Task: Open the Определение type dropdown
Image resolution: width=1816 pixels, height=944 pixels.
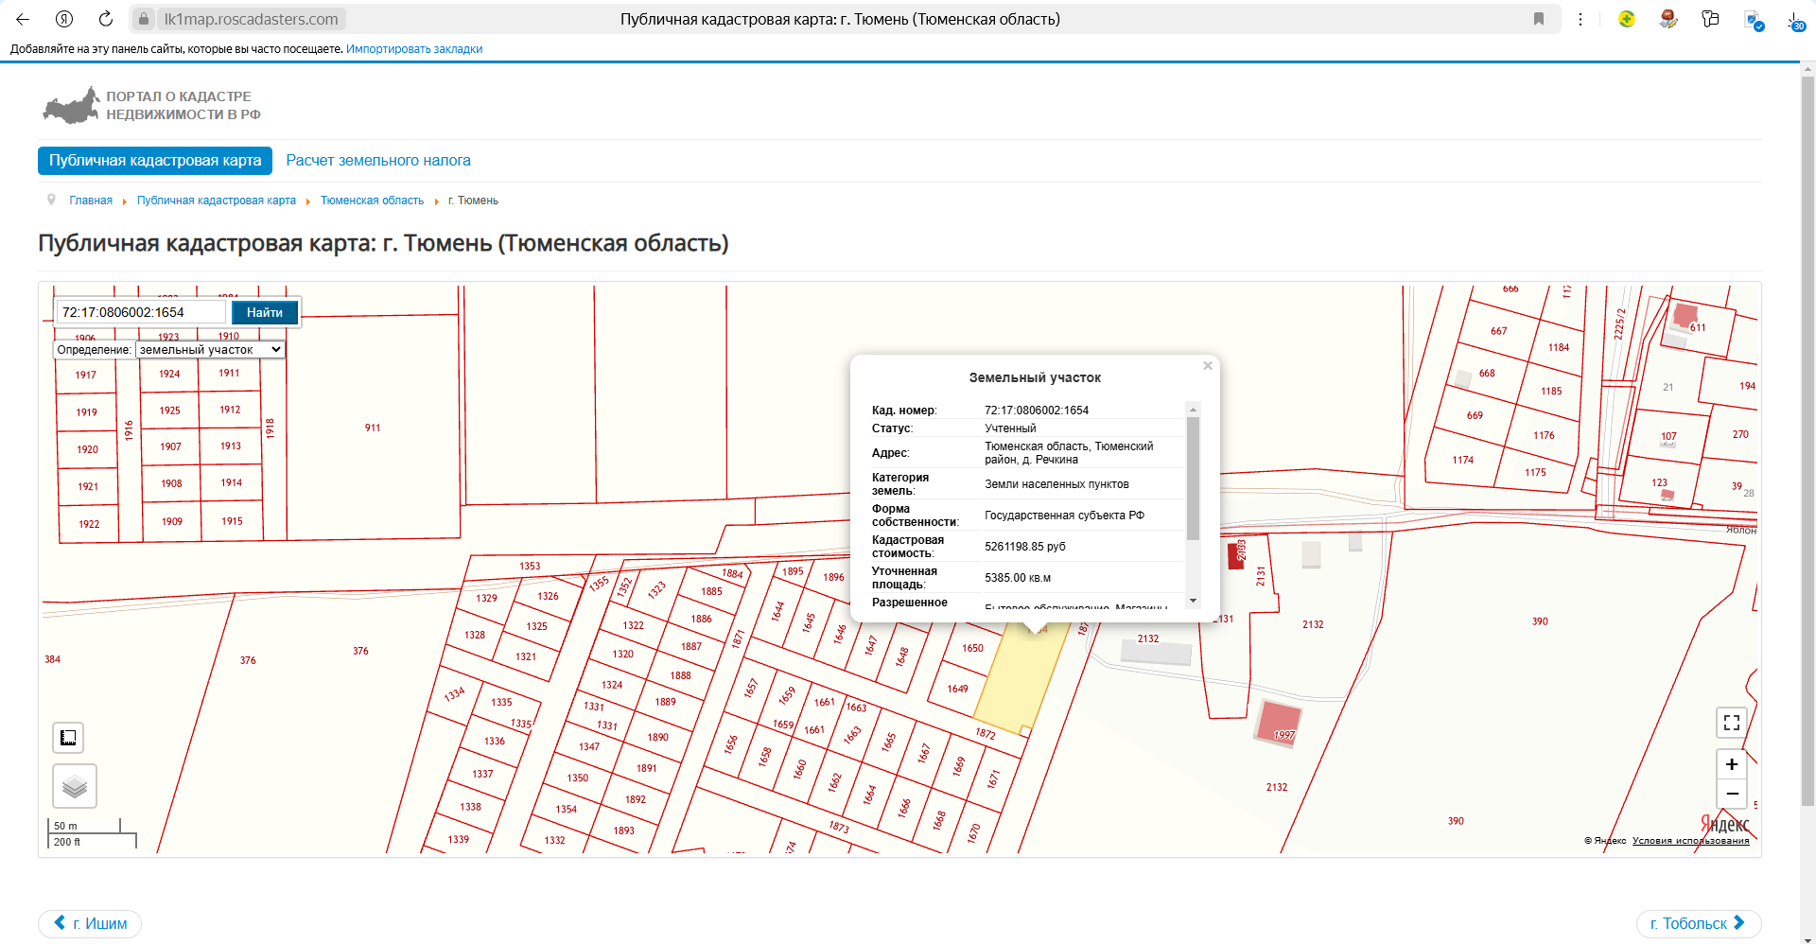Action: pyautogui.click(x=210, y=350)
